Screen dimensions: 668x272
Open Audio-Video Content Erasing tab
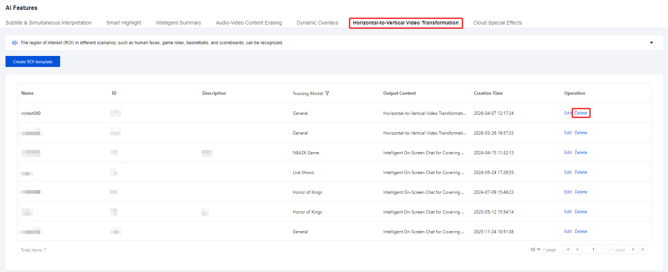249,23
